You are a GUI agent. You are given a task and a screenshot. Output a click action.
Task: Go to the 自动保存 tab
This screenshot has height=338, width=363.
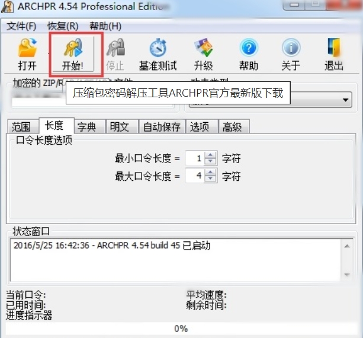162,127
